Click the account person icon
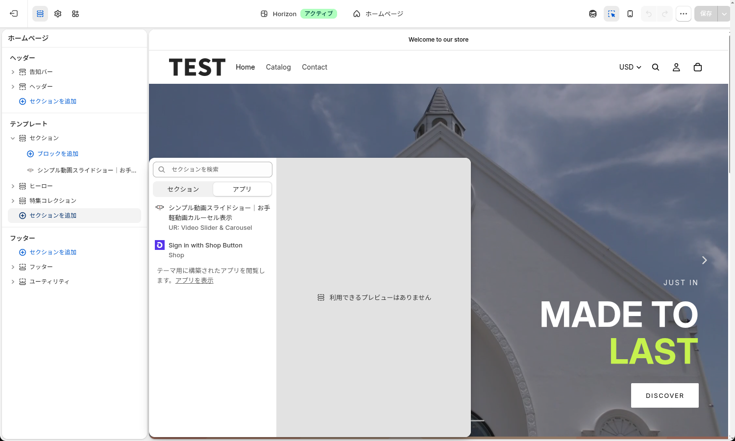 pyautogui.click(x=676, y=67)
